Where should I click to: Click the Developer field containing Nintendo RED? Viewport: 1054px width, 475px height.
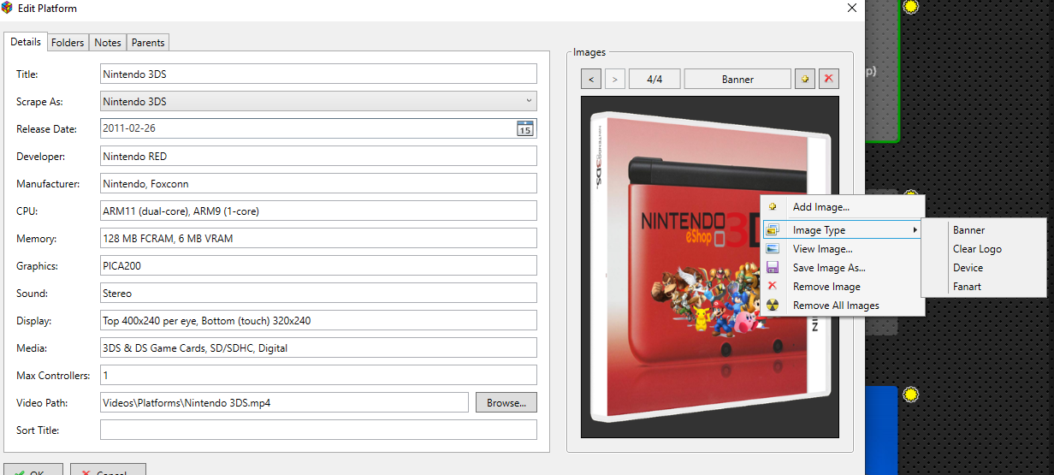(318, 156)
